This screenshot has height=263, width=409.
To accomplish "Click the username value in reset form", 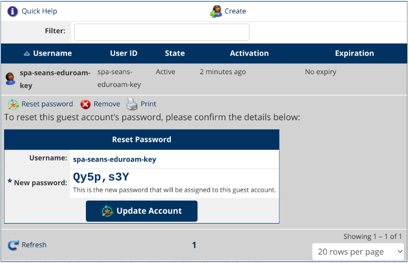I will point(115,159).
